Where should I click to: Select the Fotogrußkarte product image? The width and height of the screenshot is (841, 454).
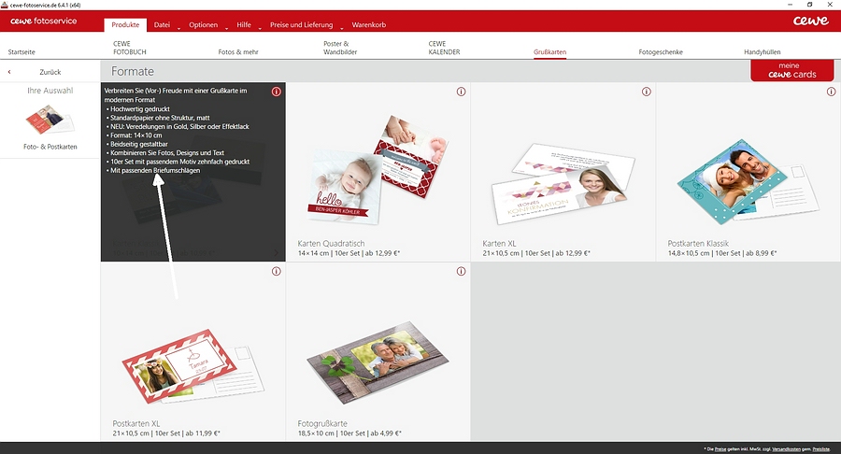point(378,362)
